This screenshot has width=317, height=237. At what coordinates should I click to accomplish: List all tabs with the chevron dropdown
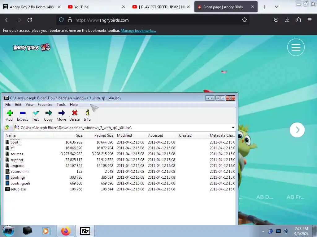tap(277, 7)
